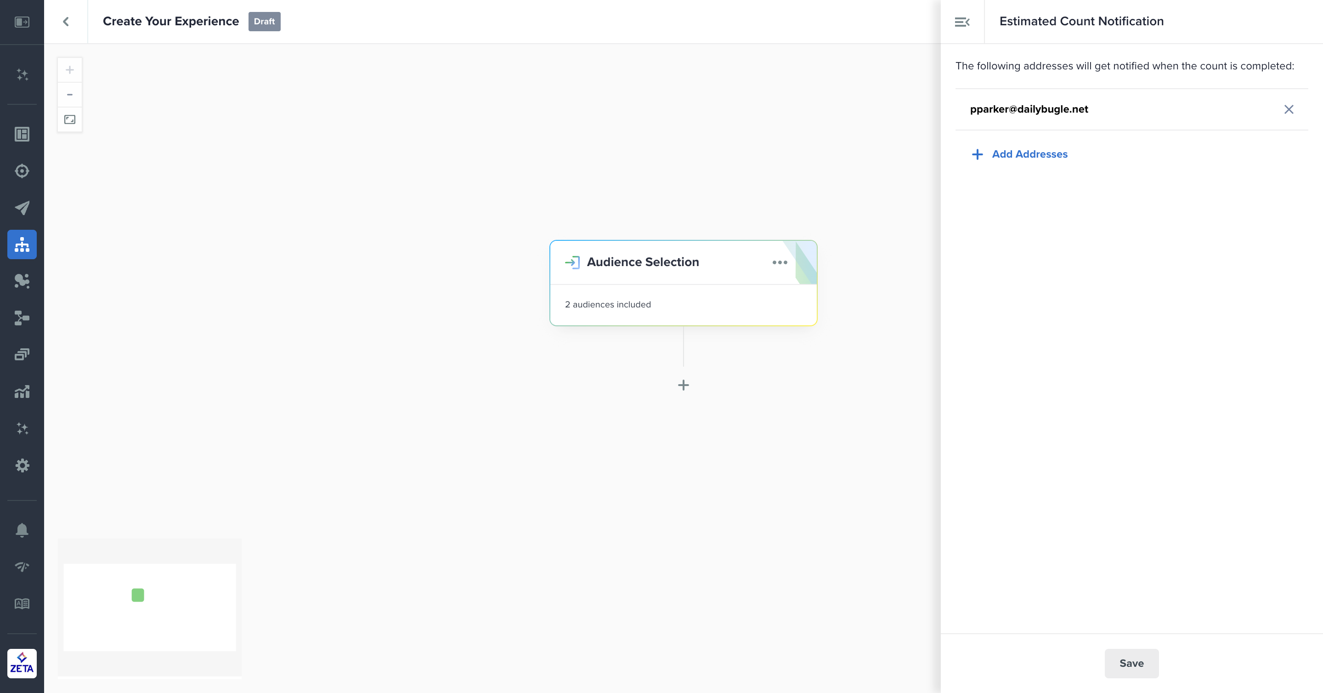The image size is (1323, 693).
Task: Click the Save button
Action: [1131, 663]
